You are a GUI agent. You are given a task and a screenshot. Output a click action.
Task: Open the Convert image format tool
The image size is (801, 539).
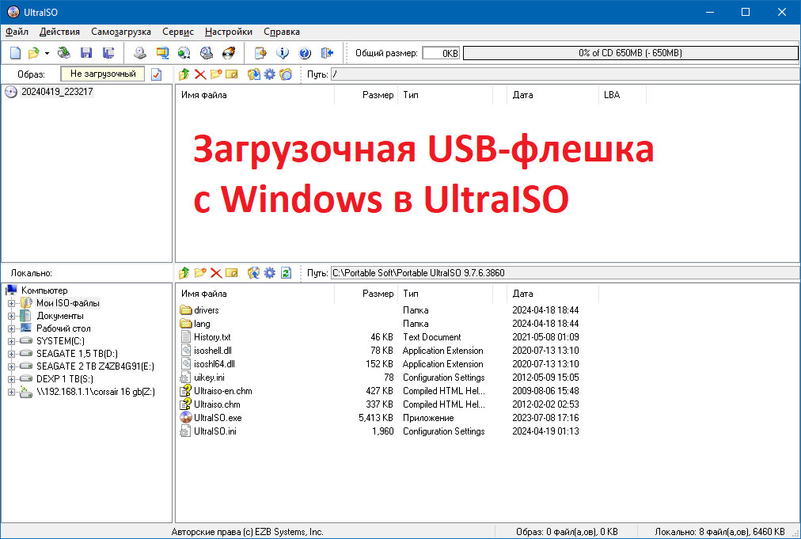184,52
